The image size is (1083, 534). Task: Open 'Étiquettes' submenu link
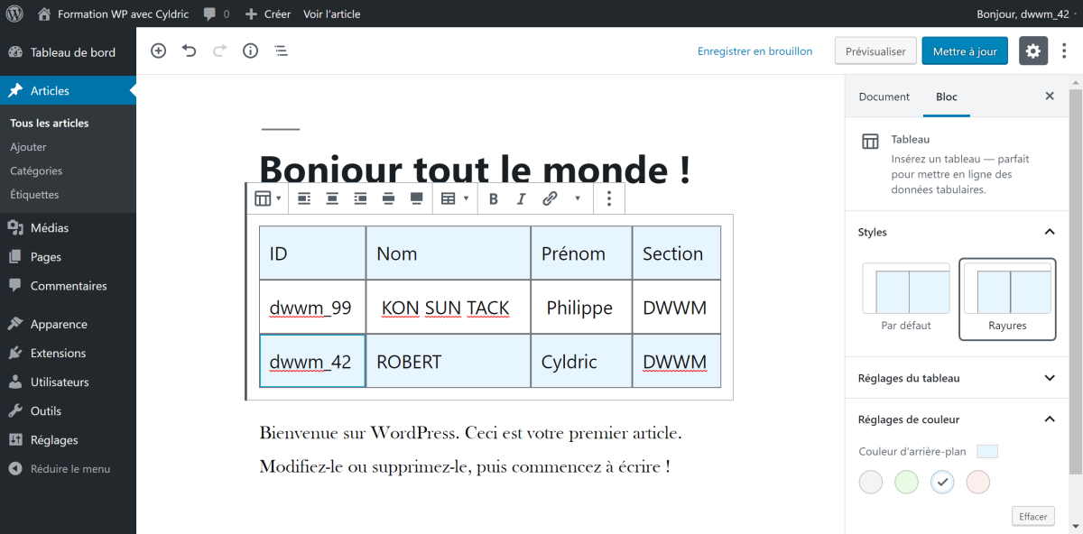[x=34, y=194]
